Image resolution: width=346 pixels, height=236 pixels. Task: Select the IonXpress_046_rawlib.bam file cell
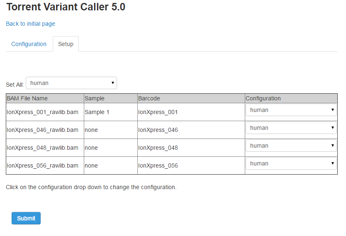tap(45, 130)
